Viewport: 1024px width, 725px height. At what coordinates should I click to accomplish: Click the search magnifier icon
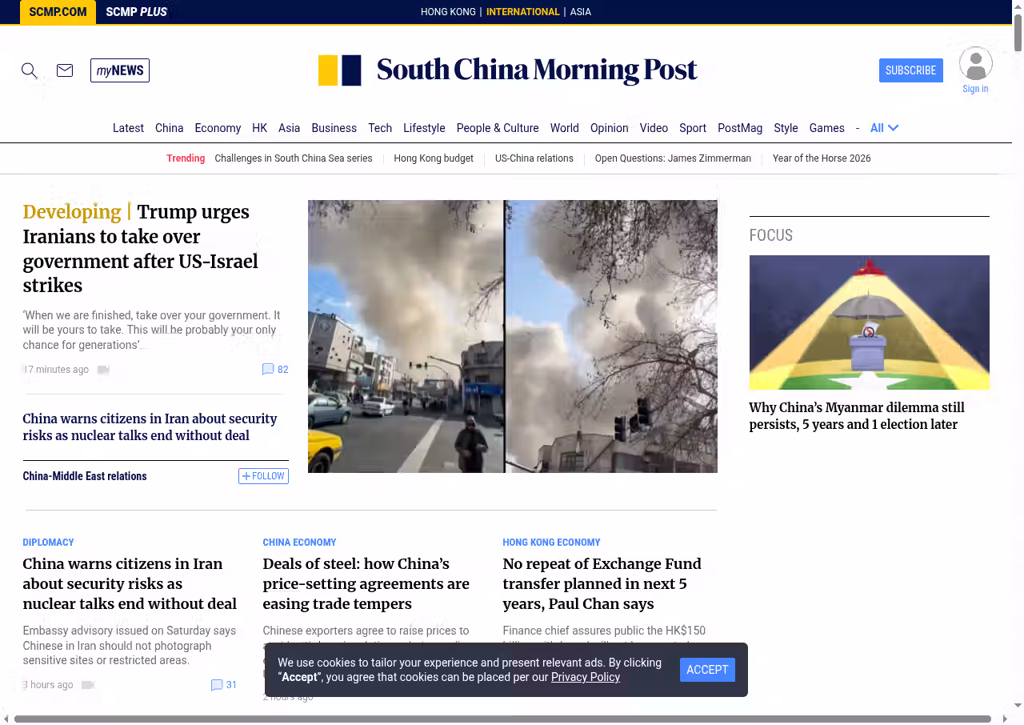coord(30,70)
